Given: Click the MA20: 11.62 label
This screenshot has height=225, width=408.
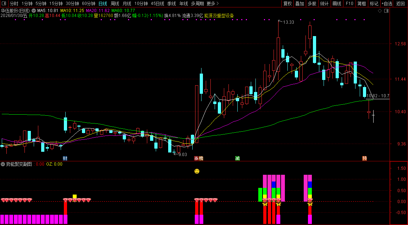Looking at the screenshot, I should pyautogui.click(x=98, y=11).
